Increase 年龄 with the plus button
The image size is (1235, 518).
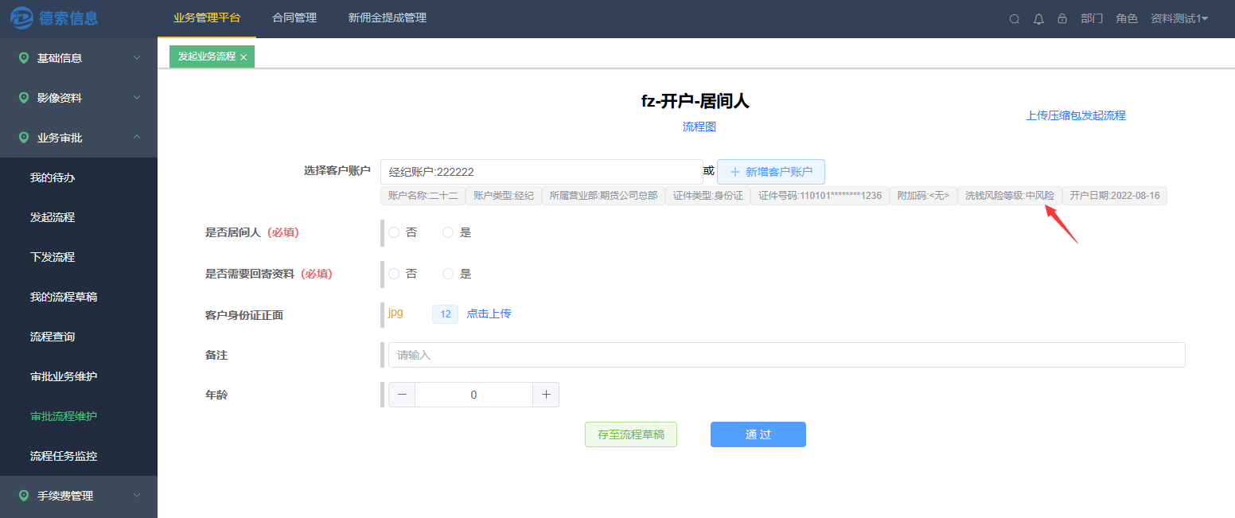tap(546, 395)
